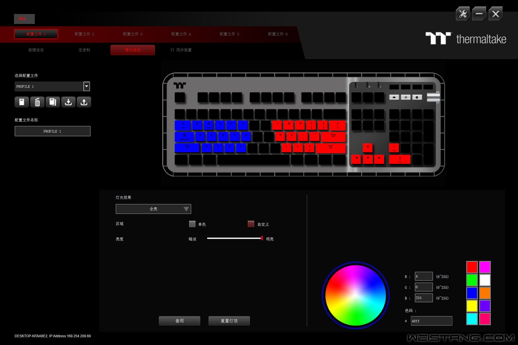Select the red numpad 0 key
This screenshot has height=345, width=518.
(400, 159)
